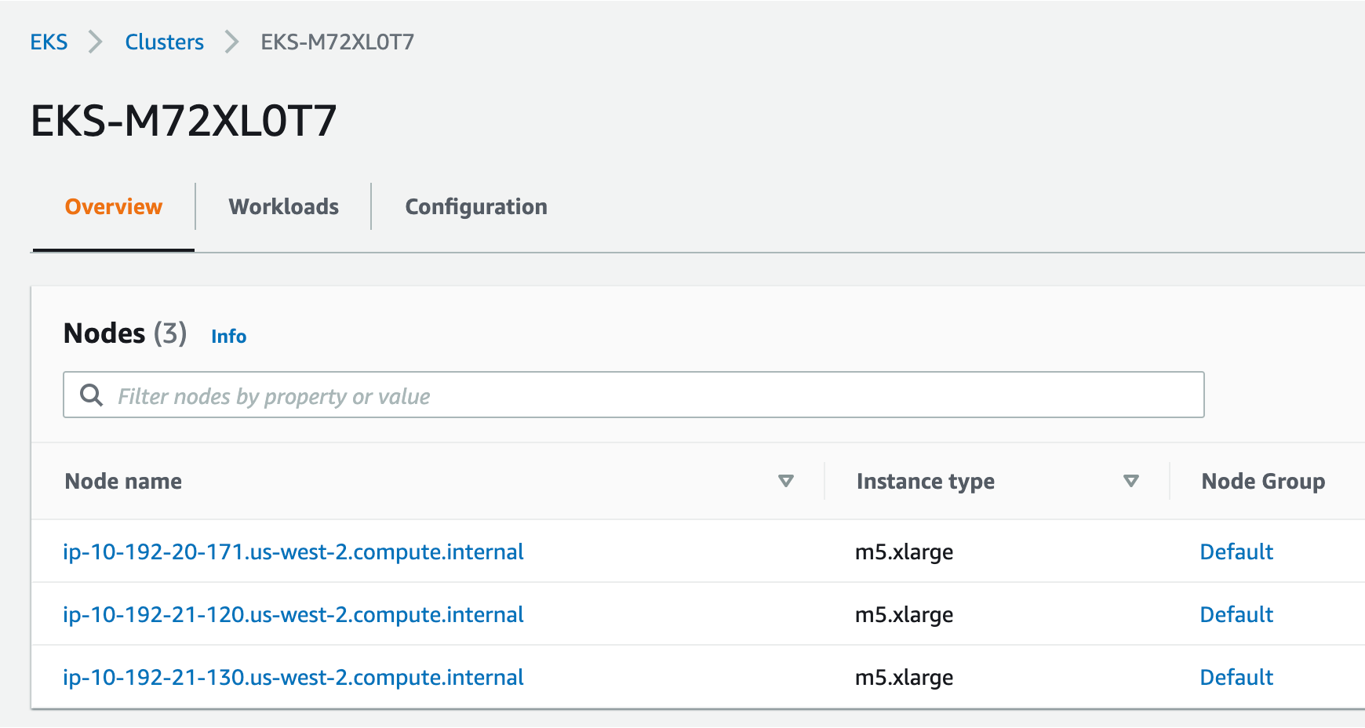Viewport: 1365px width, 728px height.
Task: Open the Configuration tab
Action: point(476,207)
